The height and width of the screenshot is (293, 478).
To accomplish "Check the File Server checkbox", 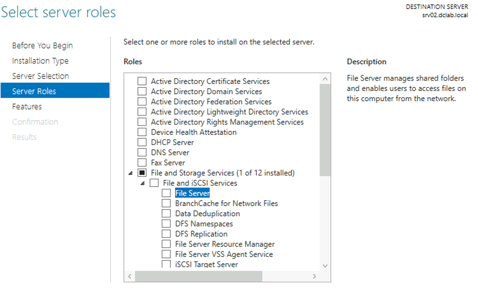I will (x=166, y=193).
